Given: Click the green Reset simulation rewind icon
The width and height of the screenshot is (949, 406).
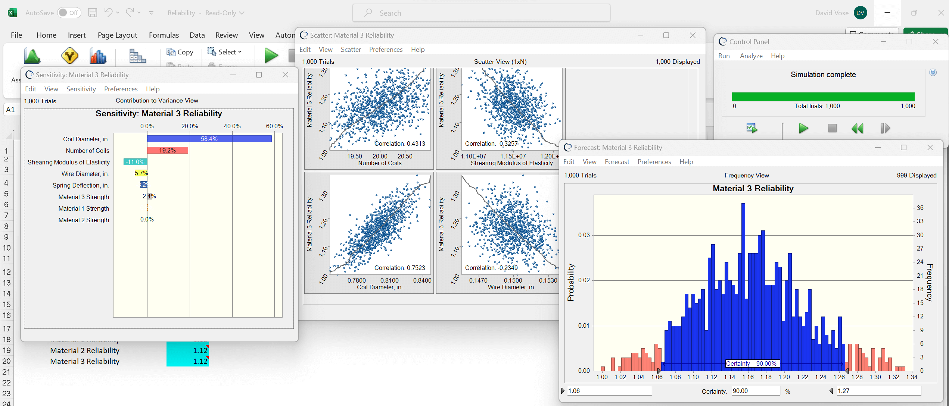Looking at the screenshot, I should (x=857, y=129).
